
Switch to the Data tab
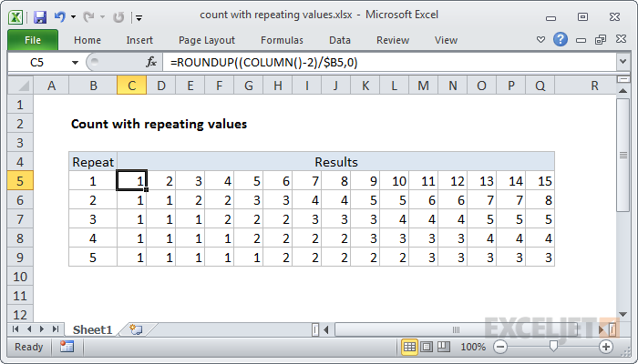click(340, 40)
